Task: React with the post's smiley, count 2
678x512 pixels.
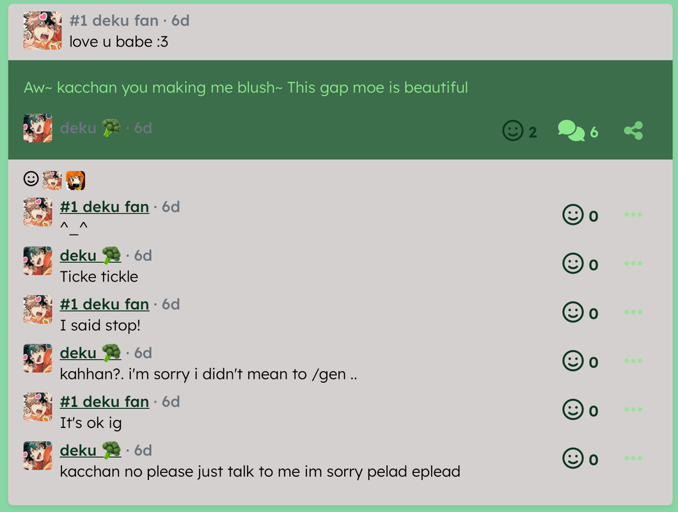Action: 513,131
